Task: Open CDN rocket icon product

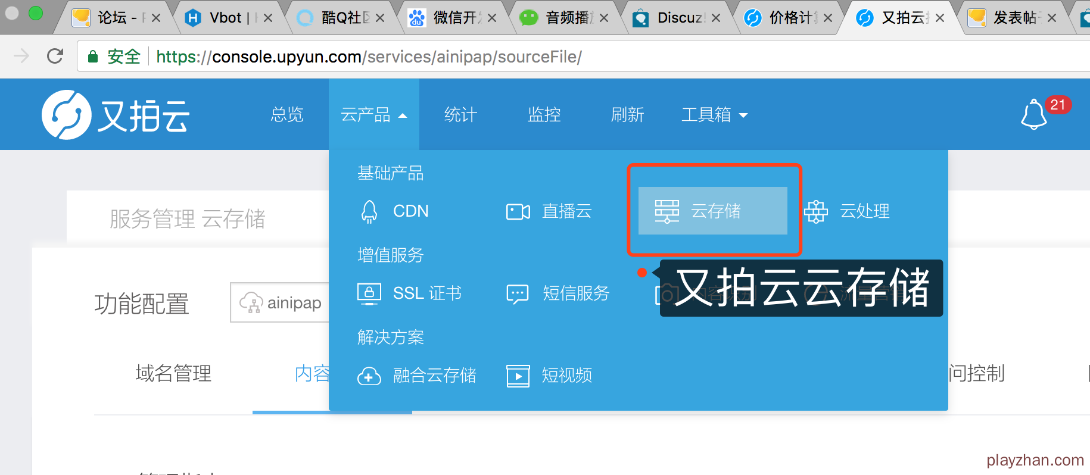Action: [369, 211]
